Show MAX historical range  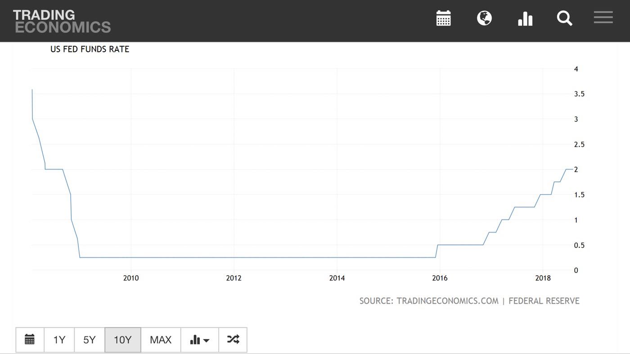click(x=161, y=340)
